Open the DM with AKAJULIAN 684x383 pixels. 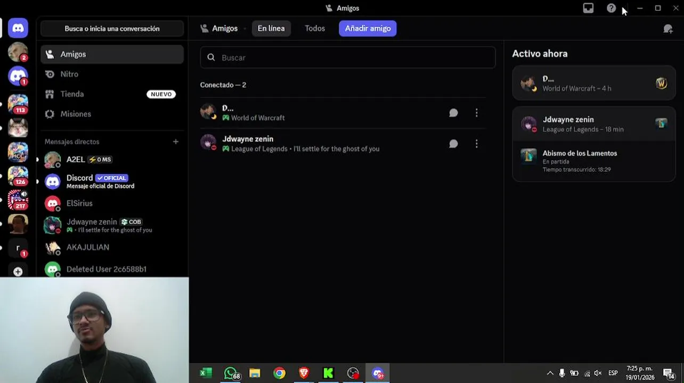coord(112,247)
